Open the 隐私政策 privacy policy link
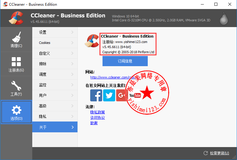 [x=97, y=112]
